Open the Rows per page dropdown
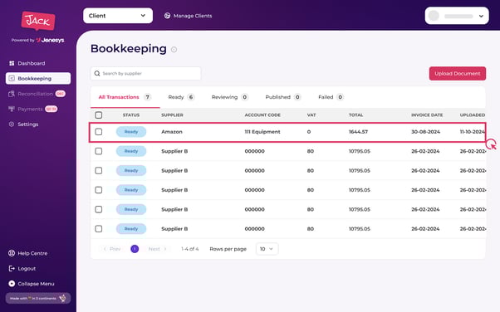This screenshot has height=312, width=500. [x=267, y=249]
